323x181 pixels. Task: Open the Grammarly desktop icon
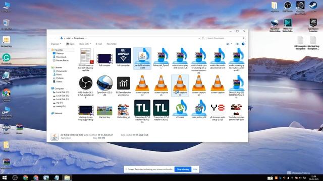coord(7,59)
